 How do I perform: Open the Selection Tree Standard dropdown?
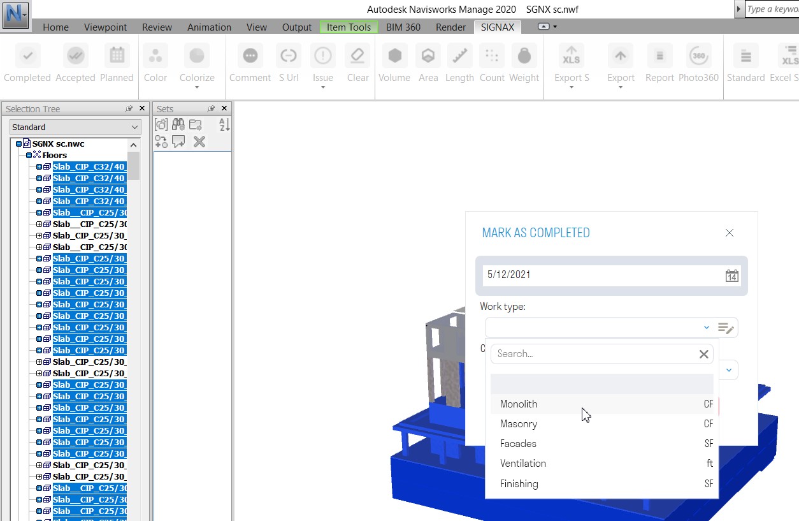tap(75, 127)
